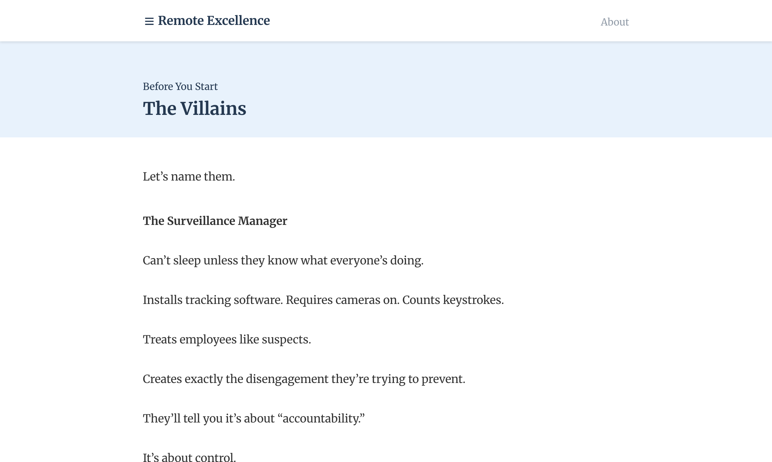772x462 pixels.
Task: Click the paragraph starting with Let's name them
Action: coord(189,176)
